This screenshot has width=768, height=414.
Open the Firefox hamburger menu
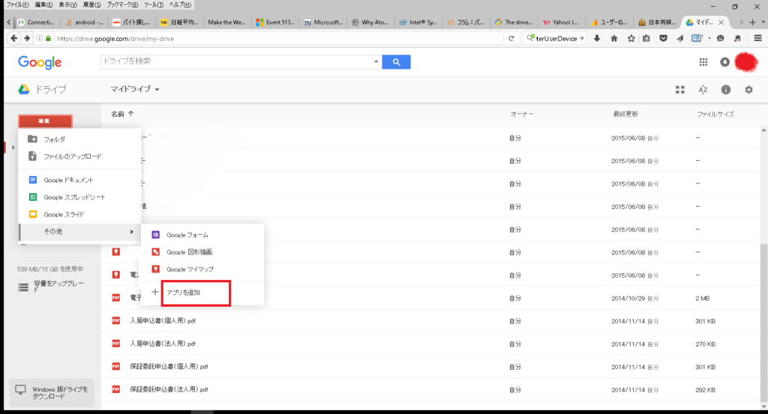757,38
